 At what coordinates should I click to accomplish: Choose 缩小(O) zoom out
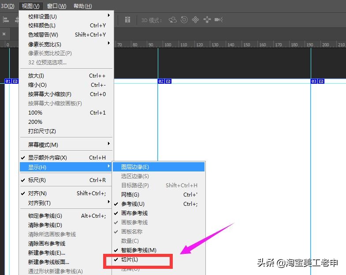click(67, 85)
